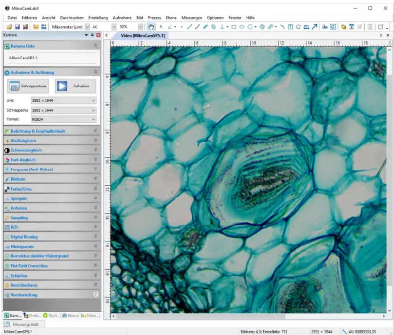Click the open file folder icon
This screenshot has width=394, height=335.
tap(9, 27)
